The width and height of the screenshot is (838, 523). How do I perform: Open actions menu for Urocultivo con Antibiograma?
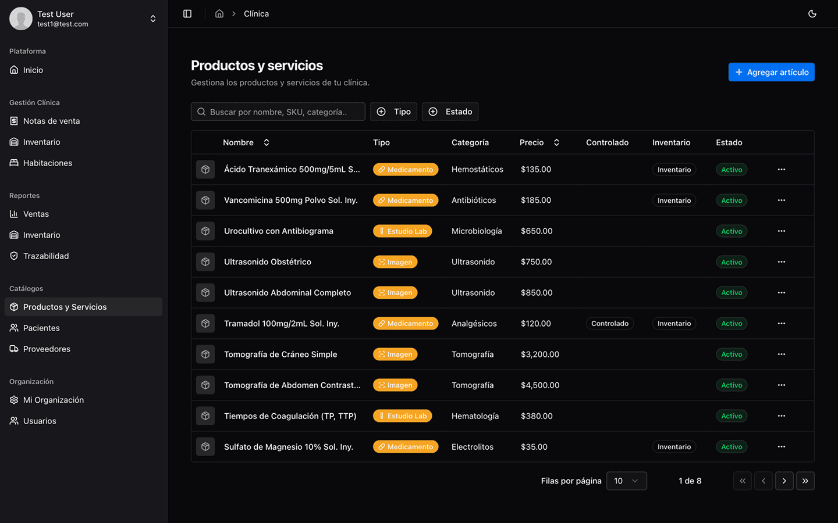point(781,231)
